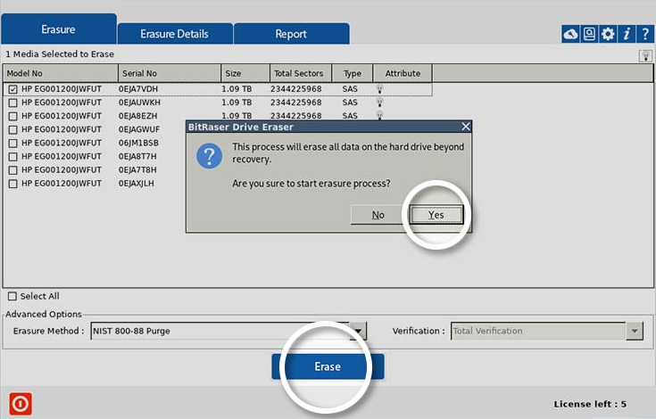Enable the Select All checkbox
The height and width of the screenshot is (419, 656).
point(12,296)
